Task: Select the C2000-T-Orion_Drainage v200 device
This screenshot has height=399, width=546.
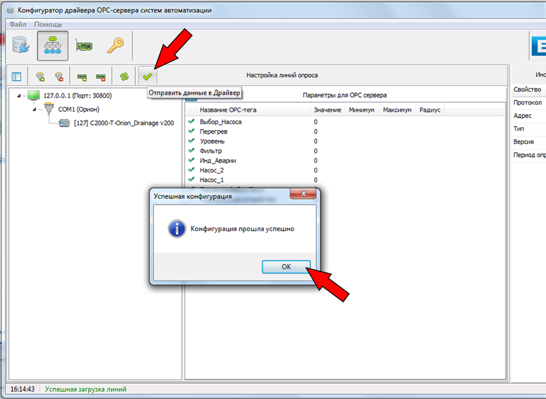Action: point(123,123)
